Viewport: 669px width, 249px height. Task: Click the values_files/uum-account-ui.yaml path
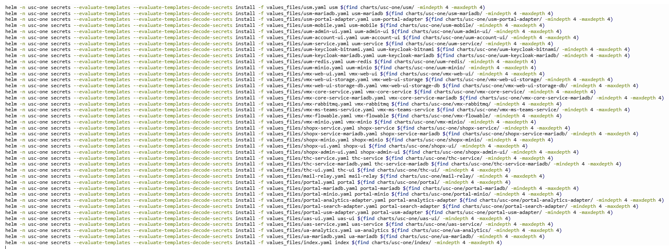tap(312, 37)
